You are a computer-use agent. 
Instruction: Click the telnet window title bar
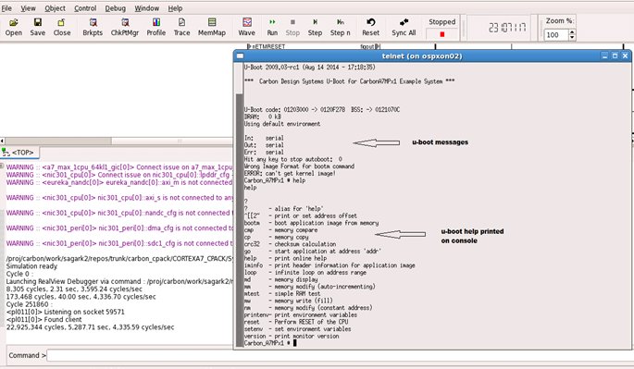pos(422,55)
